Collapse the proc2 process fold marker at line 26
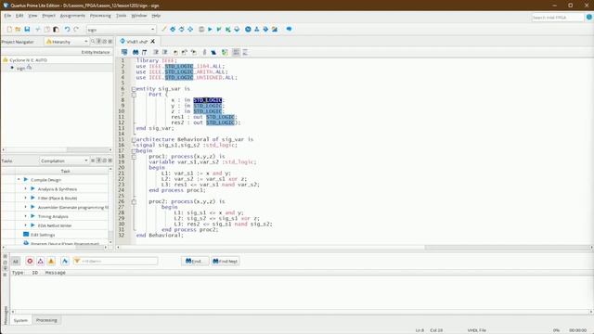Viewport: 594px width, 334px height. (x=134, y=202)
